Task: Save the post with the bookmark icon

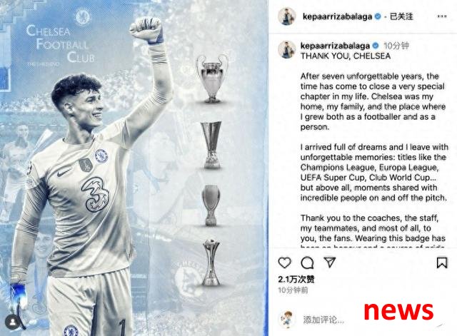Action: [442, 263]
